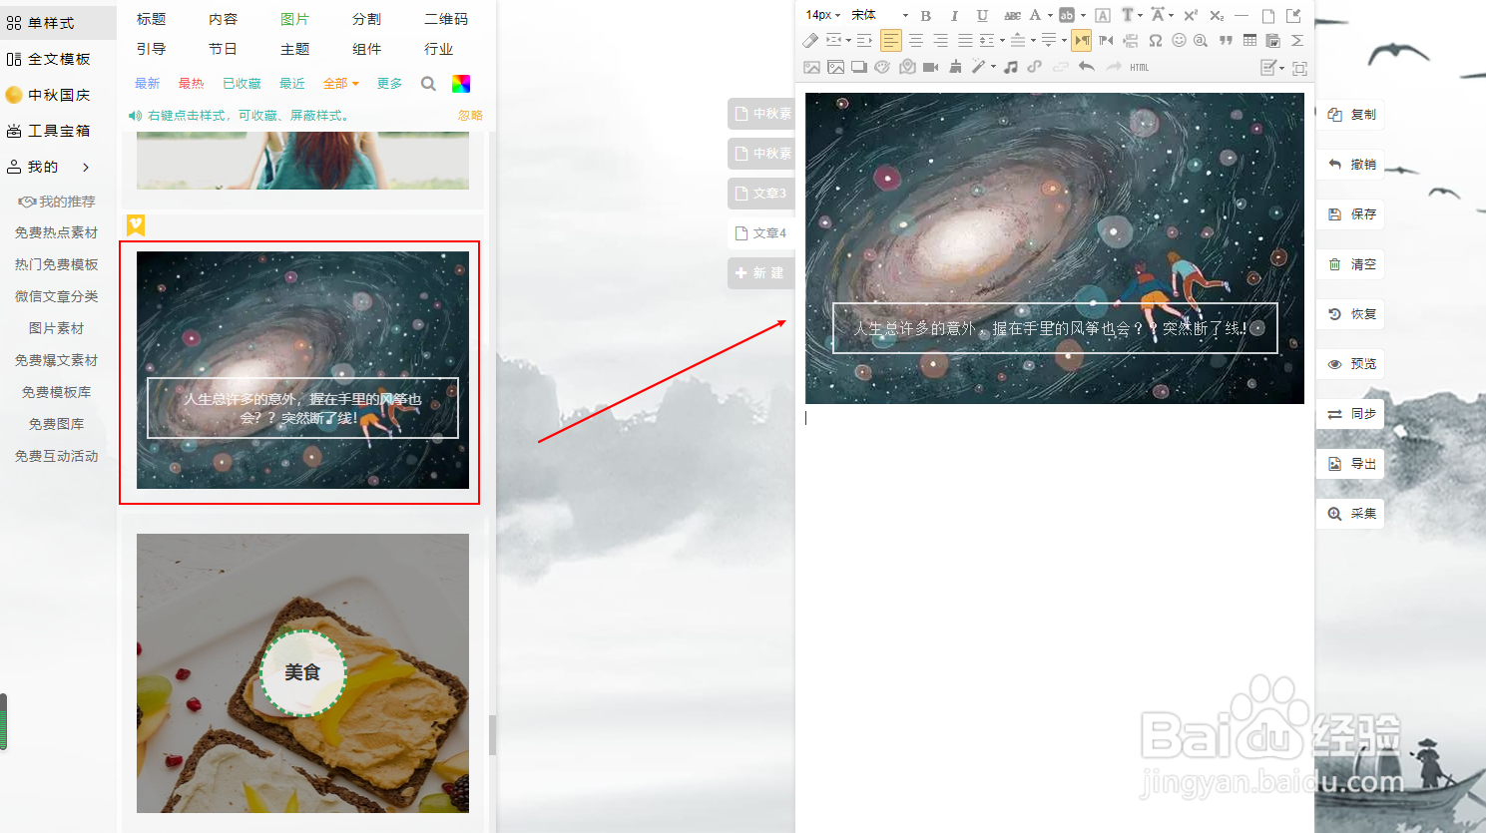Viewport: 1486px width, 833px height.
Task: Click the 预览 preview button
Action: 1351,364
